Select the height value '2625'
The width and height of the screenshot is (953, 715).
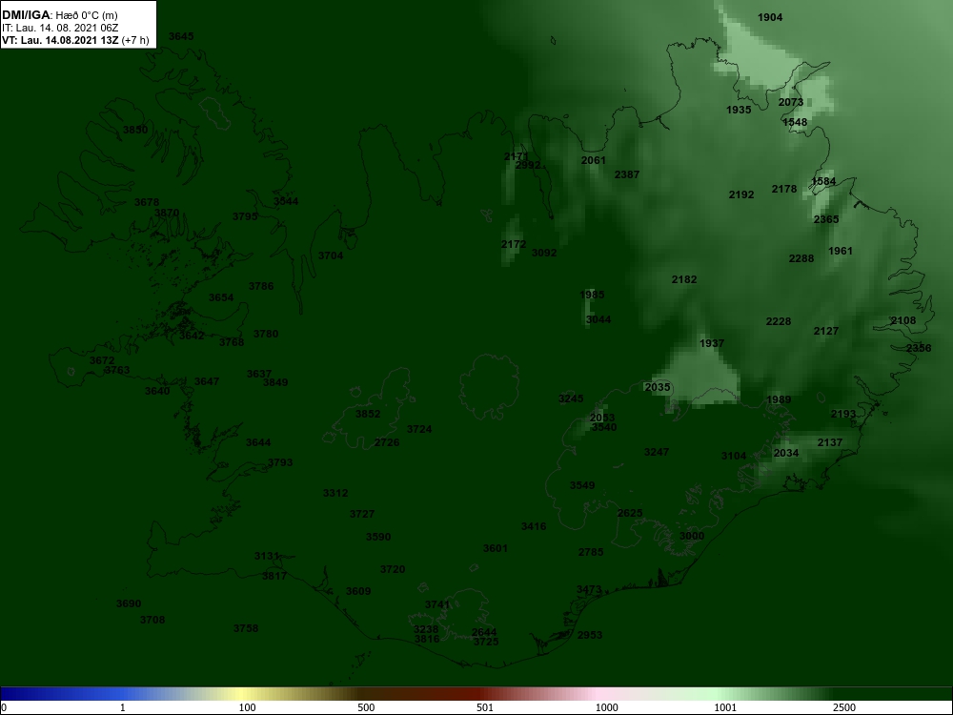pyautogui.click(x=630, y=513)
